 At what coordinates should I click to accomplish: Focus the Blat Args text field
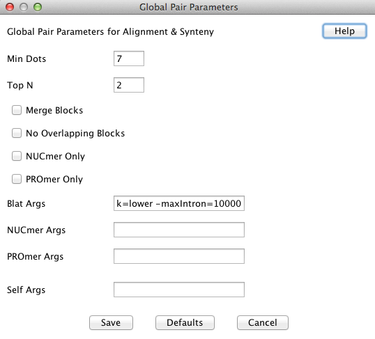[179, 203]
